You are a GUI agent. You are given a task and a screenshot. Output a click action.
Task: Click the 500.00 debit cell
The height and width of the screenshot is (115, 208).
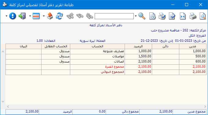193,57
